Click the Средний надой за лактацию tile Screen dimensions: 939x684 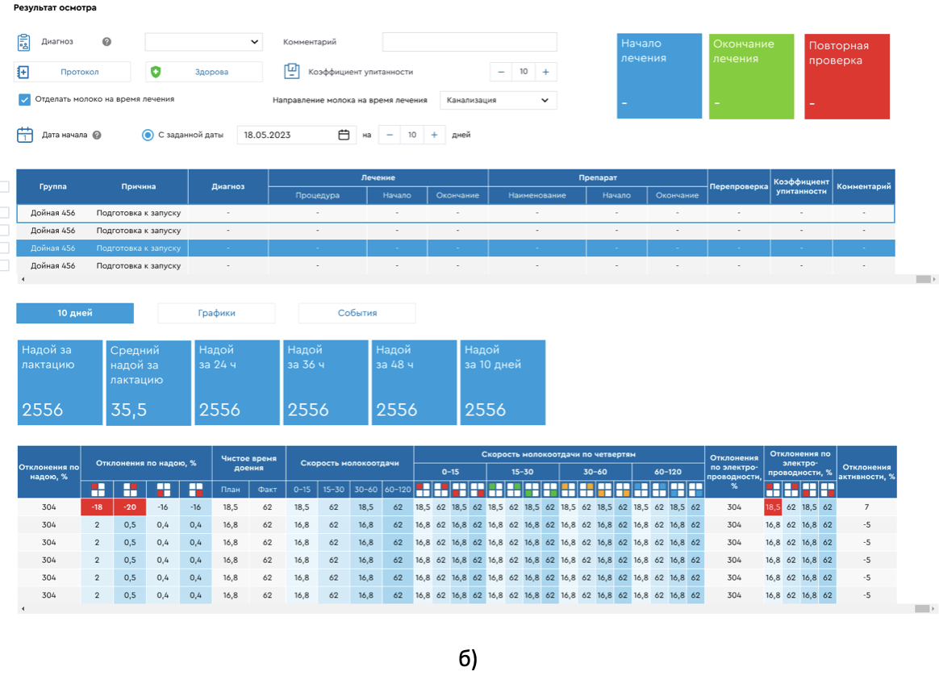click(x=148, y=382)
